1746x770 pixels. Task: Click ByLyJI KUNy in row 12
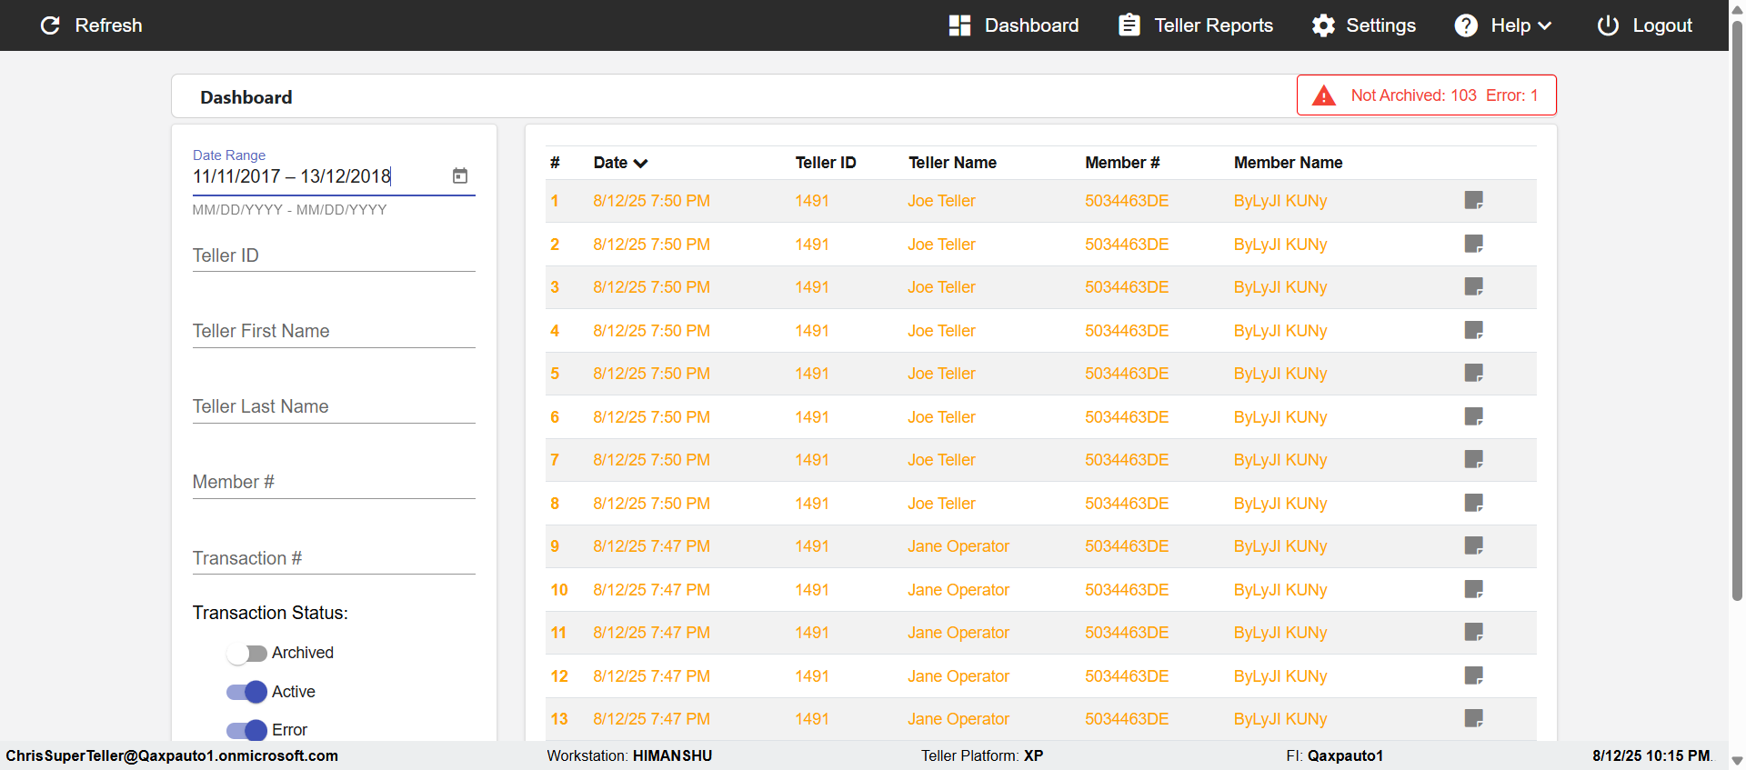(1280, 676)
